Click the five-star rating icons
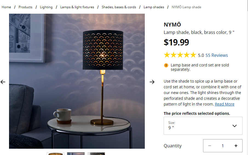The height and width of the screenshot is (155, 248). [180, 55]
